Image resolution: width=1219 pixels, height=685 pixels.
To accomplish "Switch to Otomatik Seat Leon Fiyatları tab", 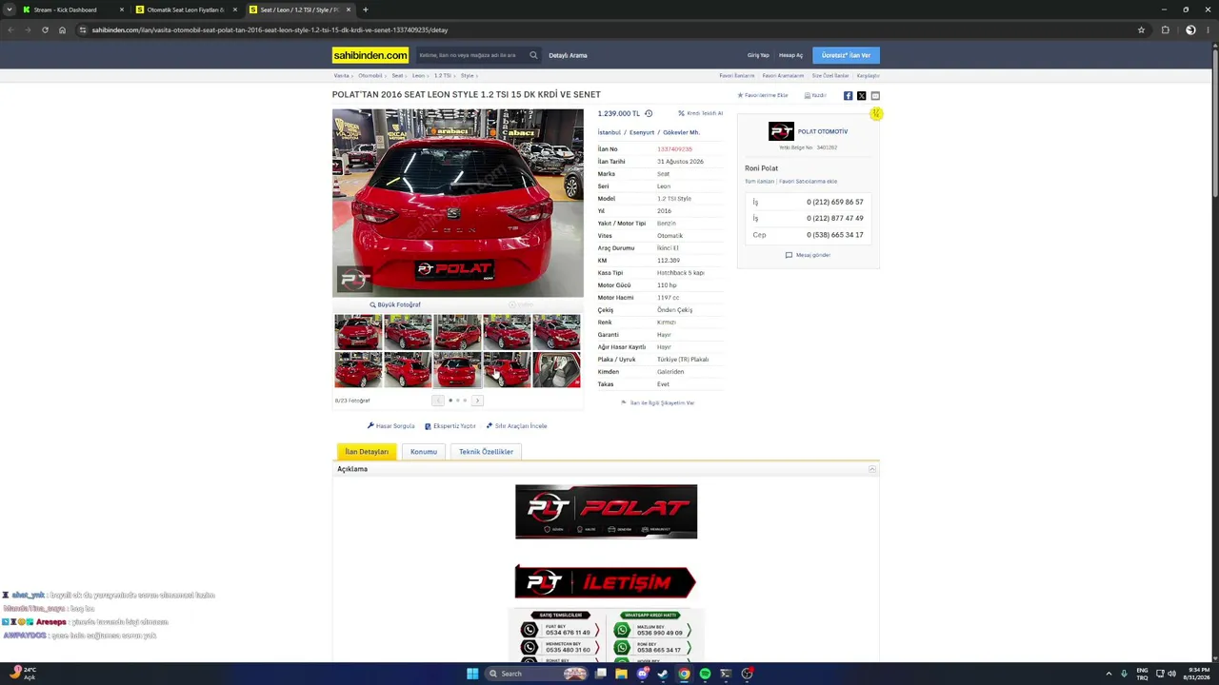I will coord(186,10).
